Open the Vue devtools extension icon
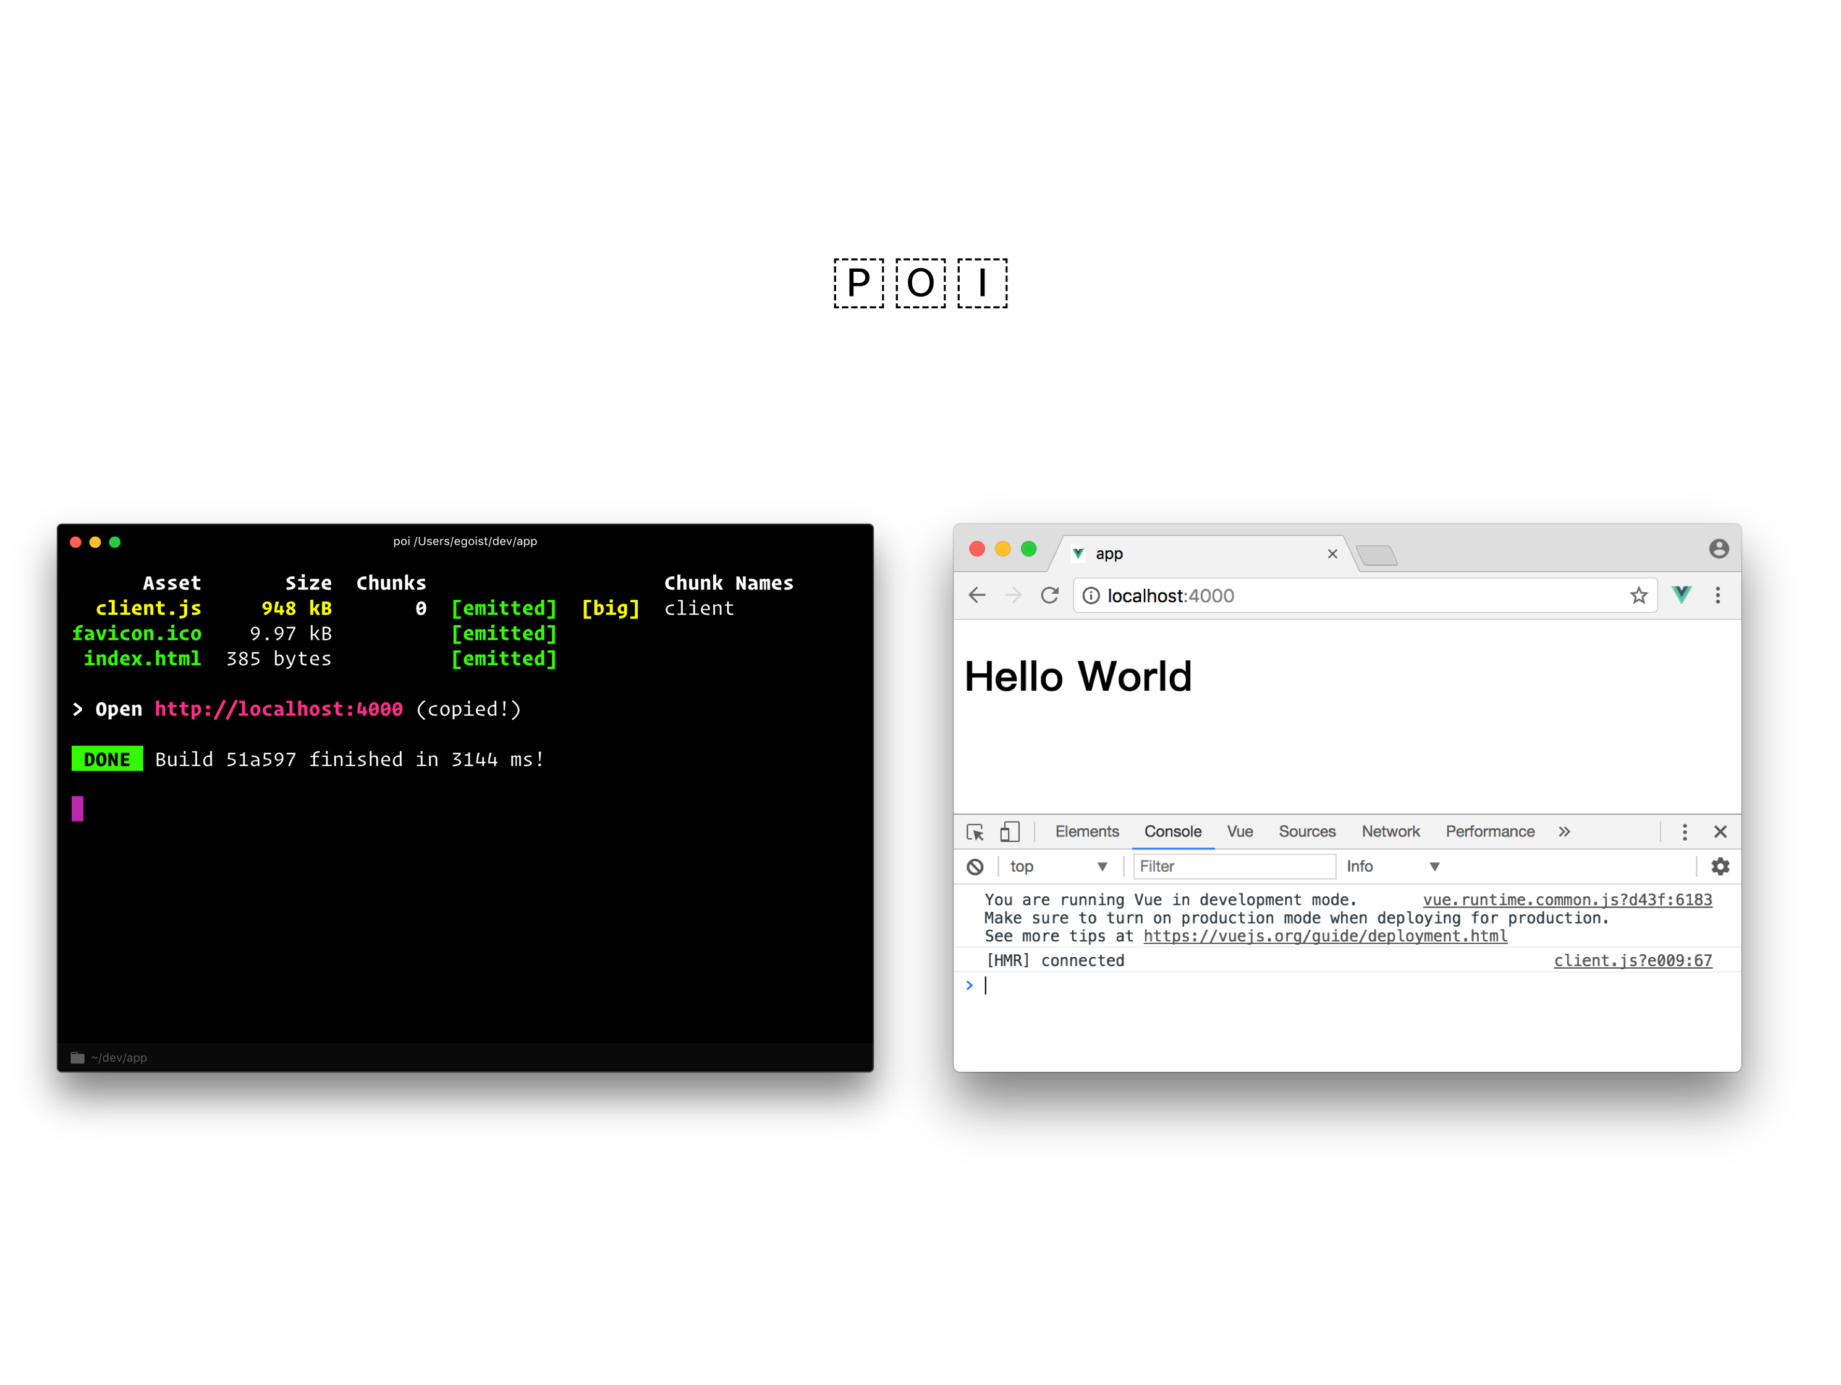The image size is (1841, 1385). pyautogui.click(x=1681, y=595)
